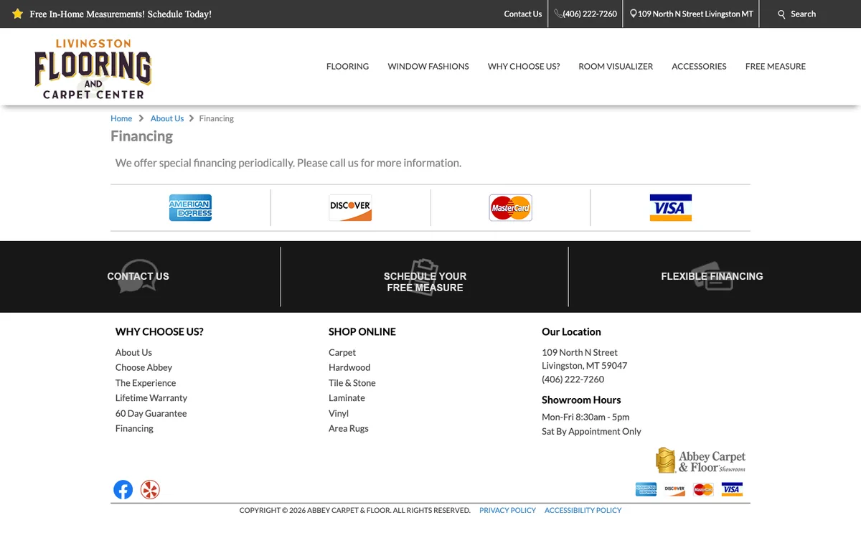Screen dimensions: 861x538
Task: Open the Window Fashions menu
Action: click(428, 66)
